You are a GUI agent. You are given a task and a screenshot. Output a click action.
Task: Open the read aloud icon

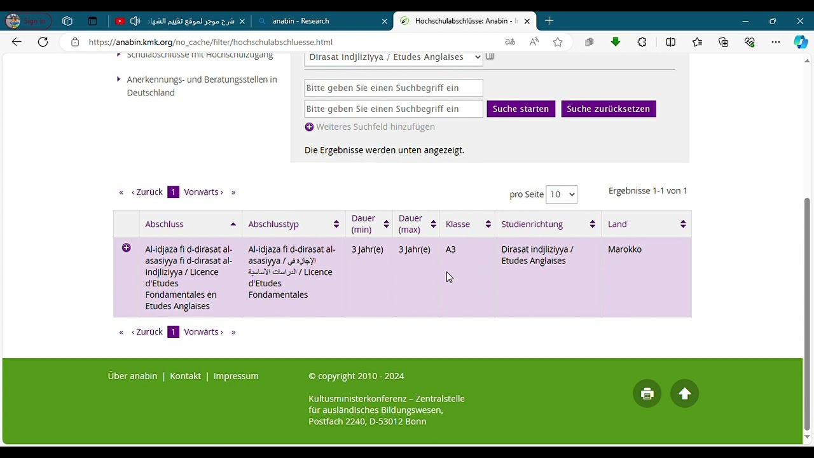(534, 42)
